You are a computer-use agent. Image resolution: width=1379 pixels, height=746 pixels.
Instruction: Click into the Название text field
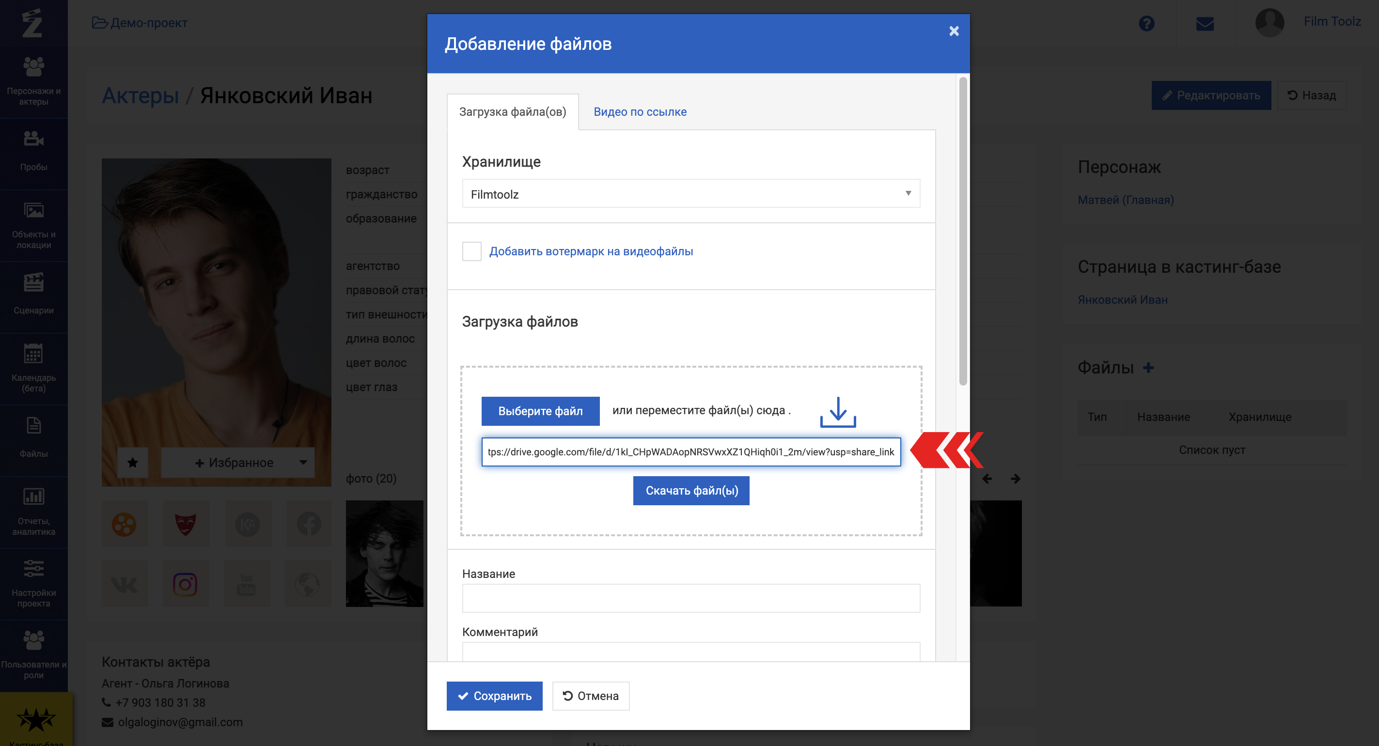click(x=690, y=598)
